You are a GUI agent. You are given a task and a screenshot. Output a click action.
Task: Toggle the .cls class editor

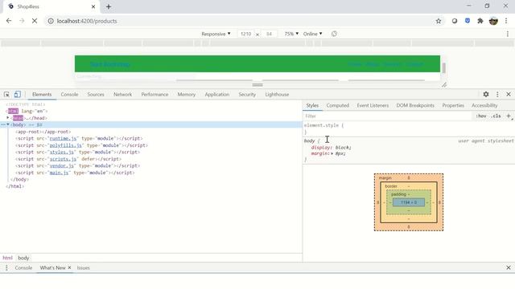tap(496, 116)
